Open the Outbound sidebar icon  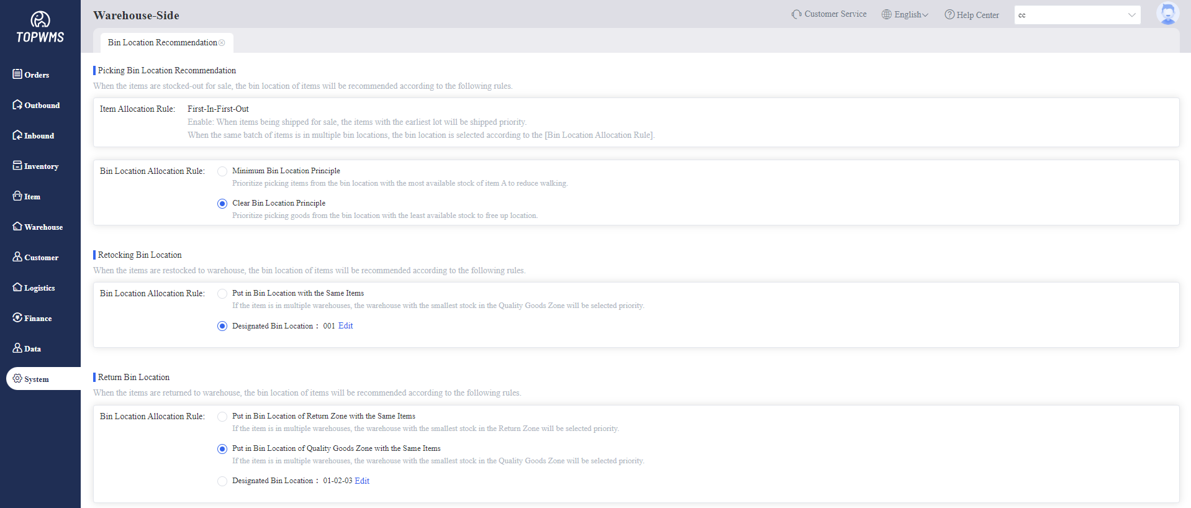click(17, 105)
